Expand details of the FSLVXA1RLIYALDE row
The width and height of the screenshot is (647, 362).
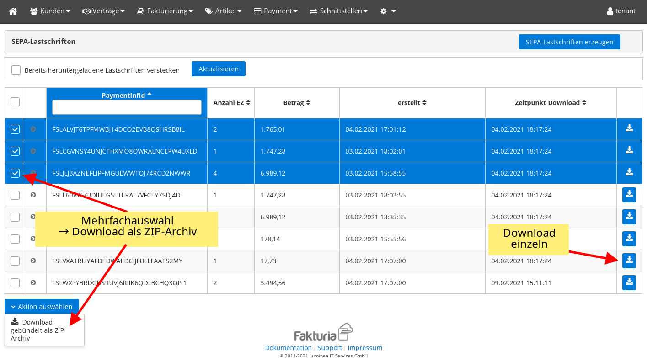(33, 261)
